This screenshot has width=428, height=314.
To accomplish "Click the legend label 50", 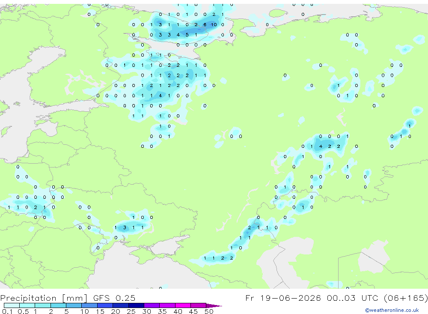I will (x=209, y=311).
